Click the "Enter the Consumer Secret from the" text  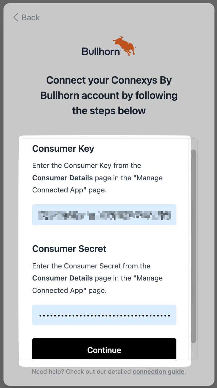[91, 266]
